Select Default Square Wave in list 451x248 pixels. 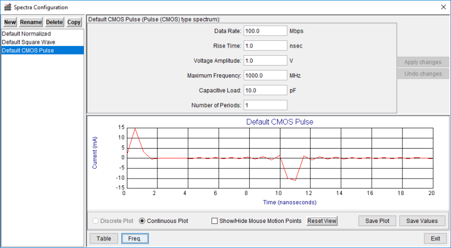coord(43,42)
